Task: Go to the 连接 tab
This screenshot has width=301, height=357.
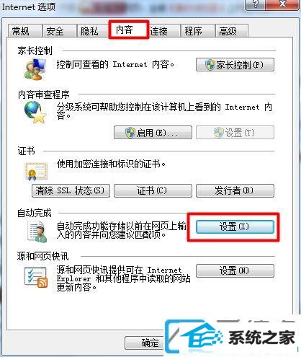Action: pos(163,31)
